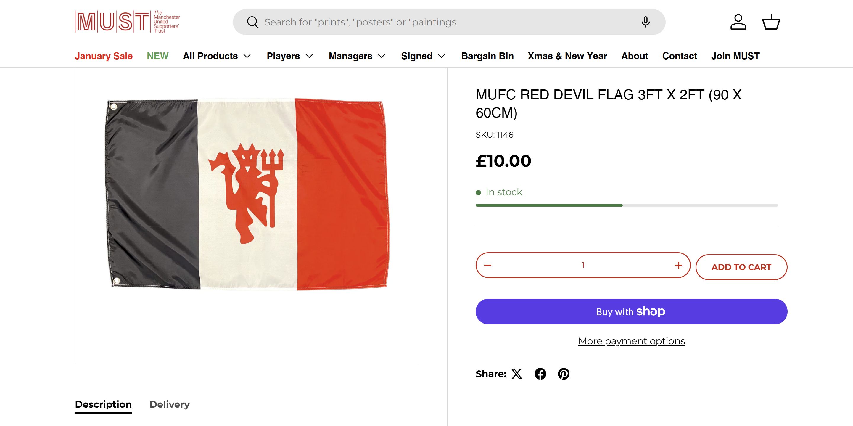
Task: Decrease quantity with minus button
Action: (488, 265)
